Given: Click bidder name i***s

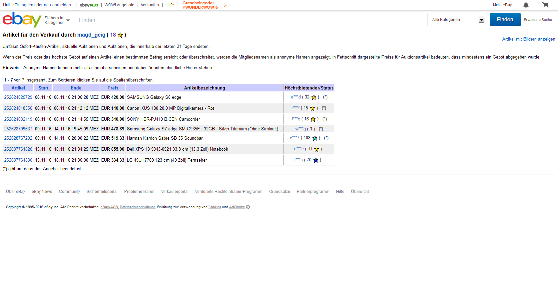Looking at the screenshot, I should point(298,160).
